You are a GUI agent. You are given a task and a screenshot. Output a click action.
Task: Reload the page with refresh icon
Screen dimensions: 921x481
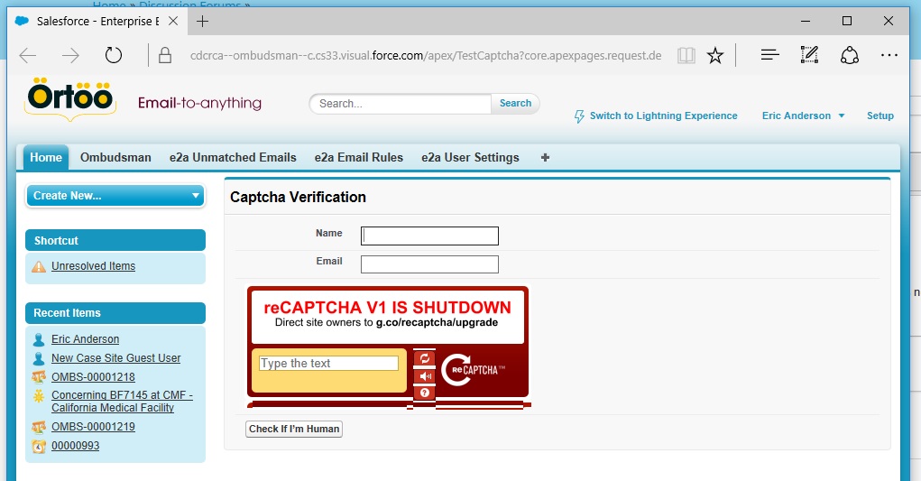[x=114, y=55]
